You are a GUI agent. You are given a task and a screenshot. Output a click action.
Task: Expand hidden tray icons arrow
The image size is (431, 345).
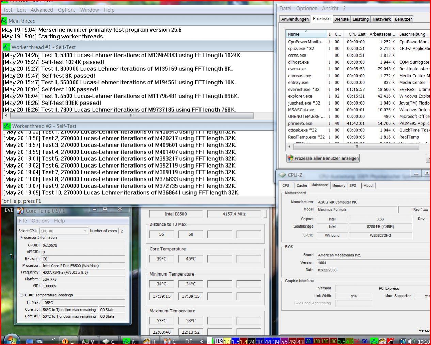click(x=202, y=341)
